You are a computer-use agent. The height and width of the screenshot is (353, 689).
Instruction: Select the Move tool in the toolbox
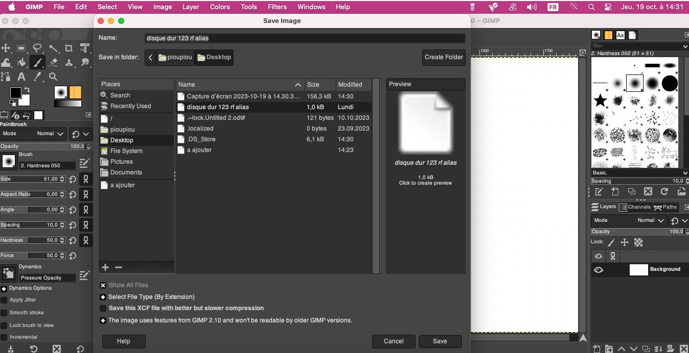(x=6, y=48)
